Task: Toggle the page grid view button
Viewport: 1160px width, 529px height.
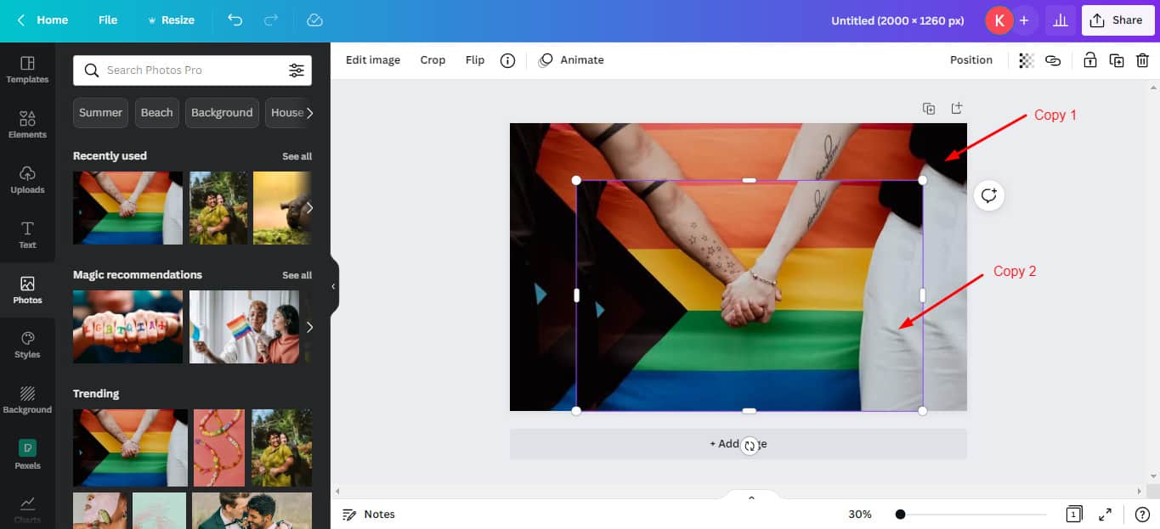Action: pos(1074,514)
